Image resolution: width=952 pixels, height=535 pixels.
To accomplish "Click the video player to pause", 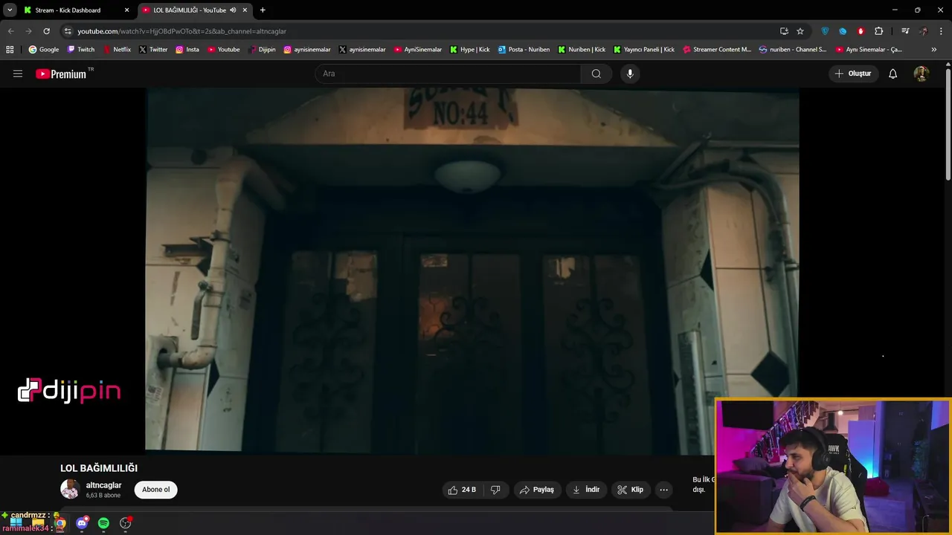I will 472,270.
